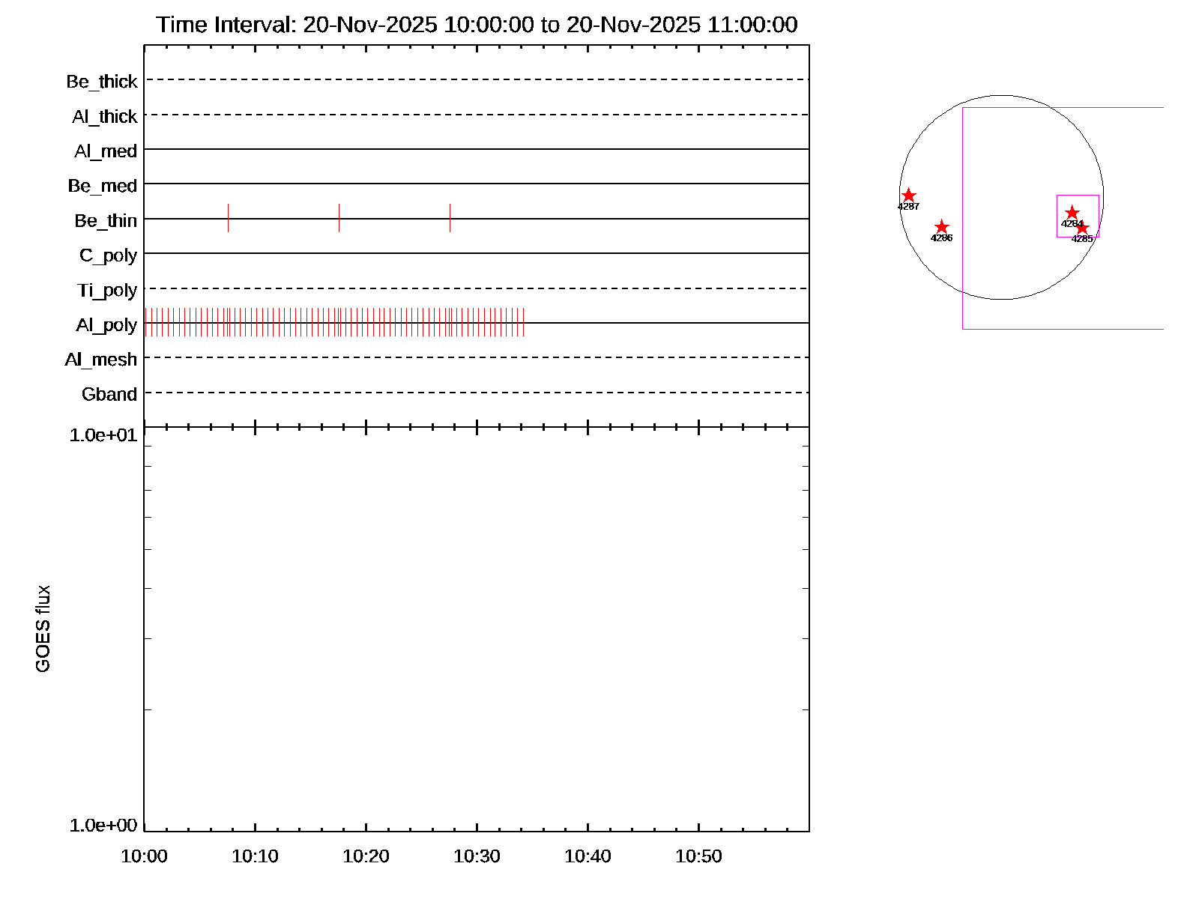This screenshot has width=1199, height=899.
Task: Click the red star for region 4287
Action: (x=908, y=196)
